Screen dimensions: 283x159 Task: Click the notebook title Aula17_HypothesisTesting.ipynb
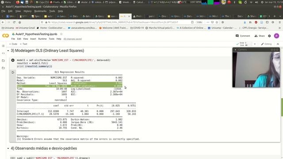click(x=36, y=34)
